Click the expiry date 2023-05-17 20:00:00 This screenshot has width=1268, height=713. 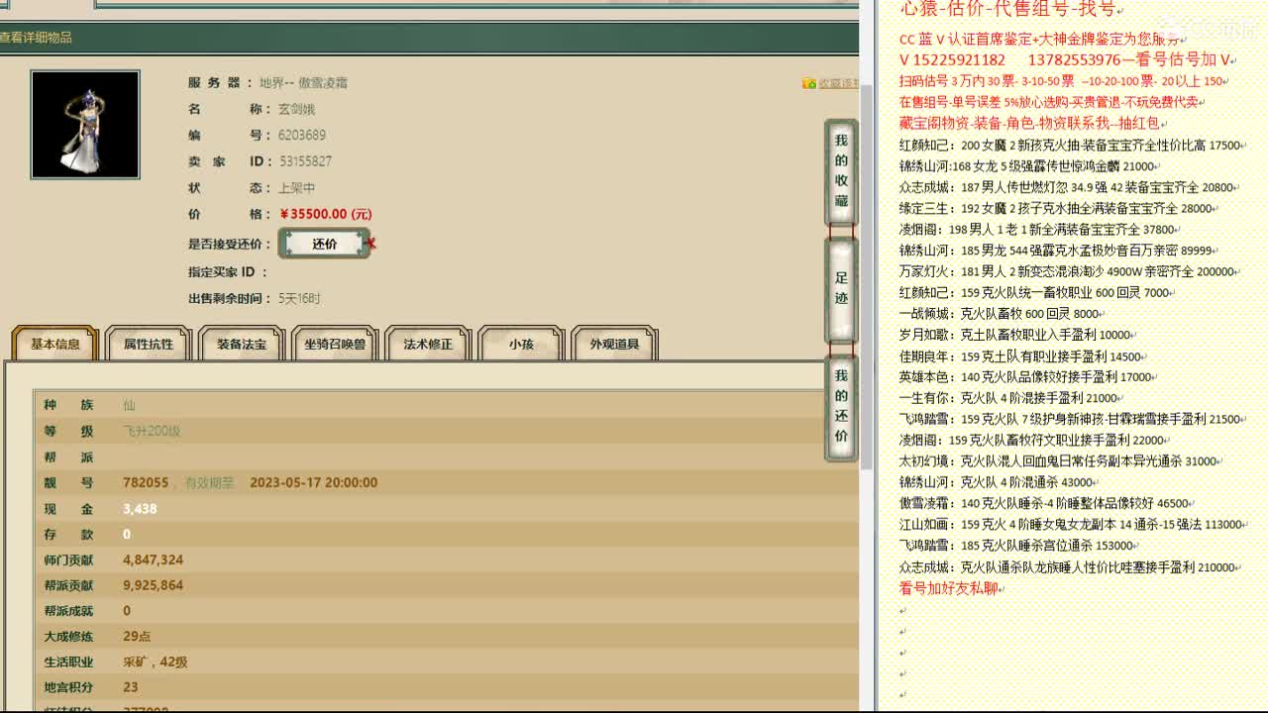[313, 482]
